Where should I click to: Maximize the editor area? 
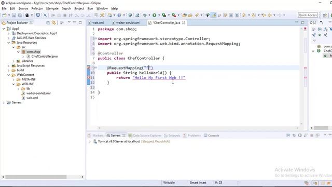(302, 22)
